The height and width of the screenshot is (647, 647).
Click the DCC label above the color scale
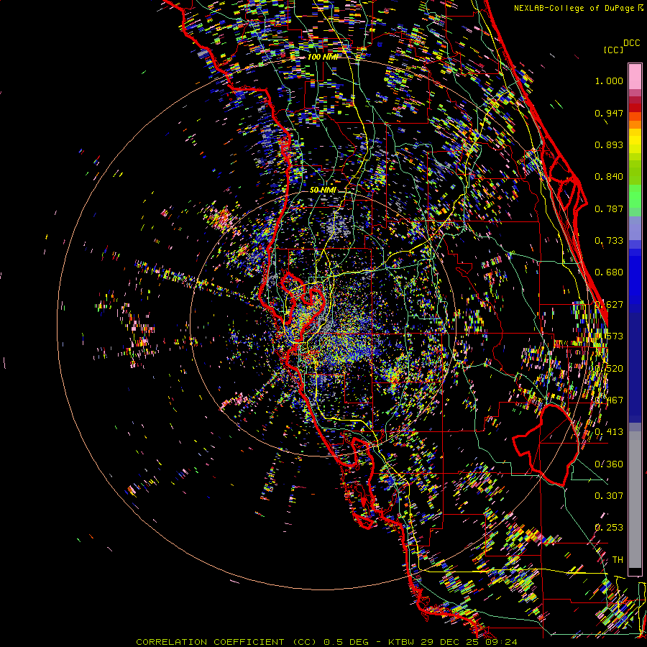coord(631,43)
